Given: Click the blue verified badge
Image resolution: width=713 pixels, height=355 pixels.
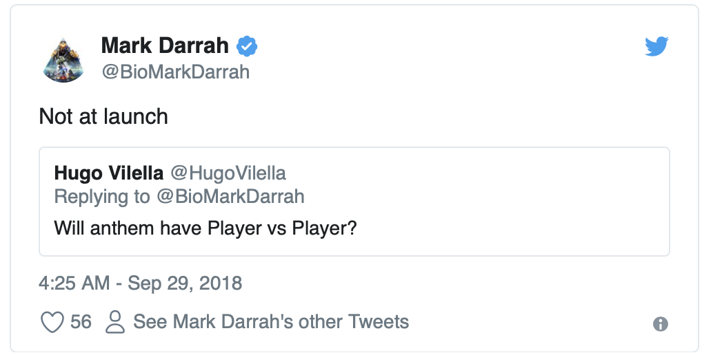Looking at the screenshot, I should (x=247, y=46).
